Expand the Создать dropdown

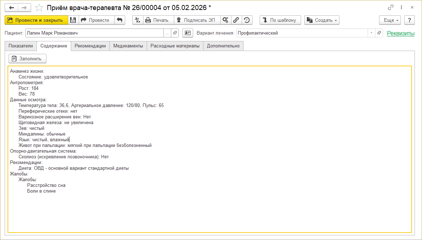[x=322, y=20]
